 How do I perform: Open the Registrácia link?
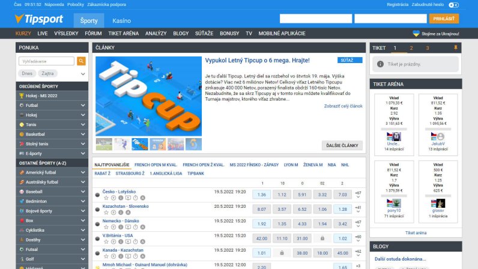[x=397, y=5]
